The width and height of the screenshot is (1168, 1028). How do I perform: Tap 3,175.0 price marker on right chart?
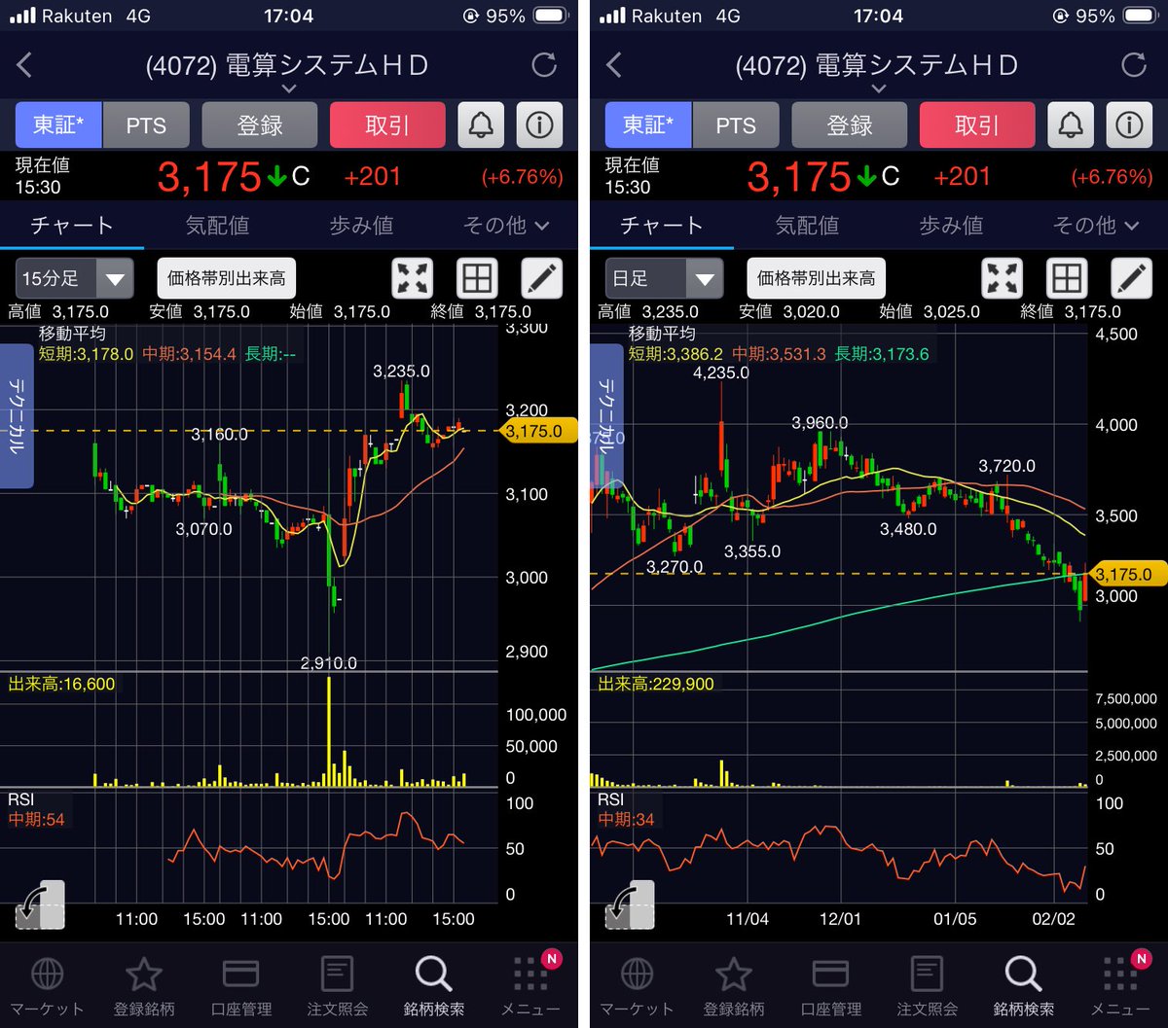1128,575
